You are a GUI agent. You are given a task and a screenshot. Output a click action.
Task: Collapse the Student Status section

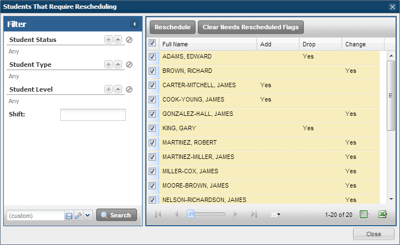pyautogui.click(x=118, y=40)
